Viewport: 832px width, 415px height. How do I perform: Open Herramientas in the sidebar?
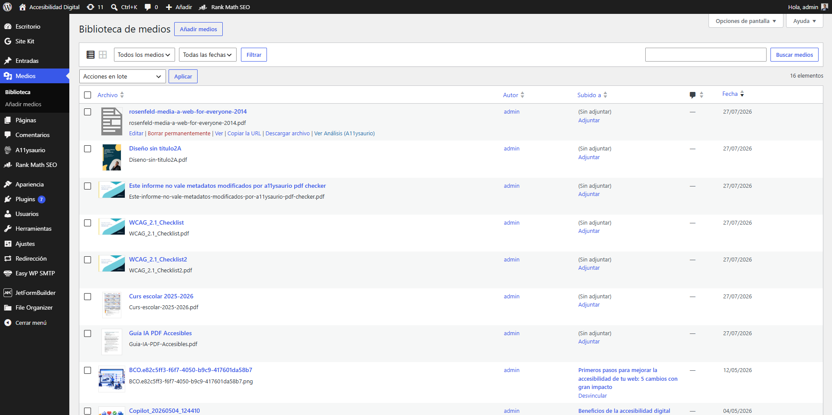click(x=35, y=229)
